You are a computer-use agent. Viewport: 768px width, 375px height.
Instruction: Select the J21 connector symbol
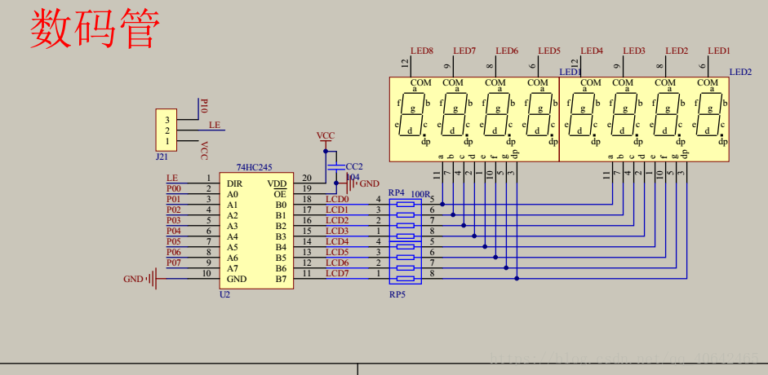tap(167, 130)
